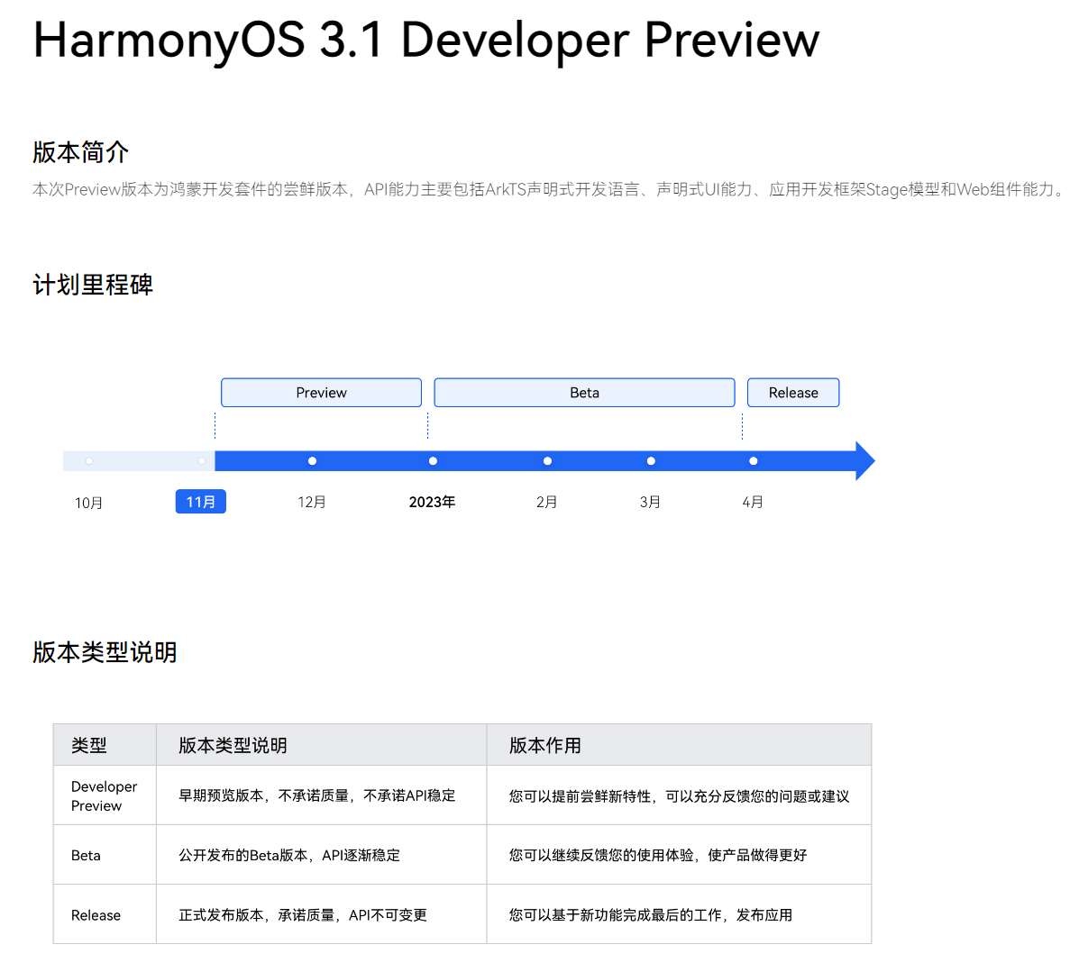Click the timeline dot above 3月
1079x972 pixels.
click(650, 460)
